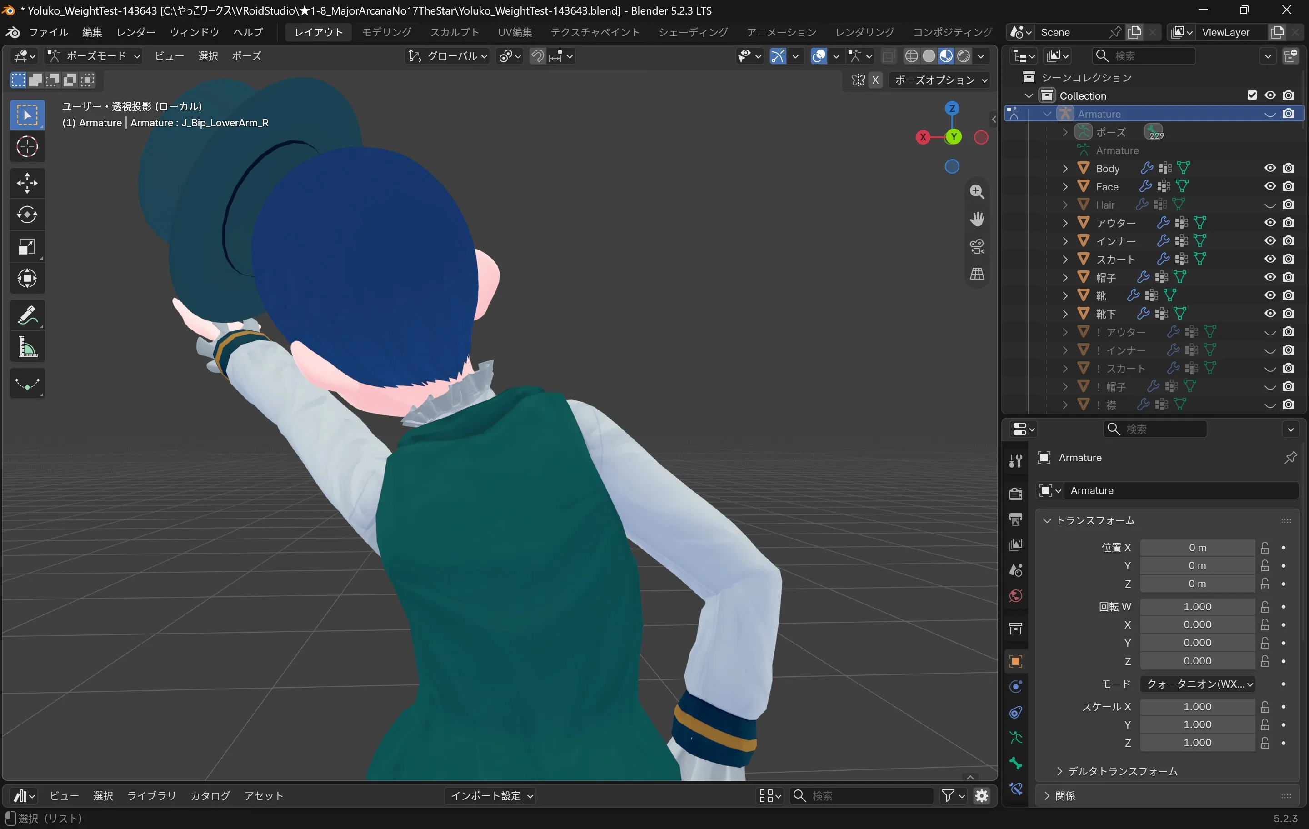The height and width of the screenshot is (829, 1309).
Task: Click the 回転 W value field
Action: (1198, 606)
